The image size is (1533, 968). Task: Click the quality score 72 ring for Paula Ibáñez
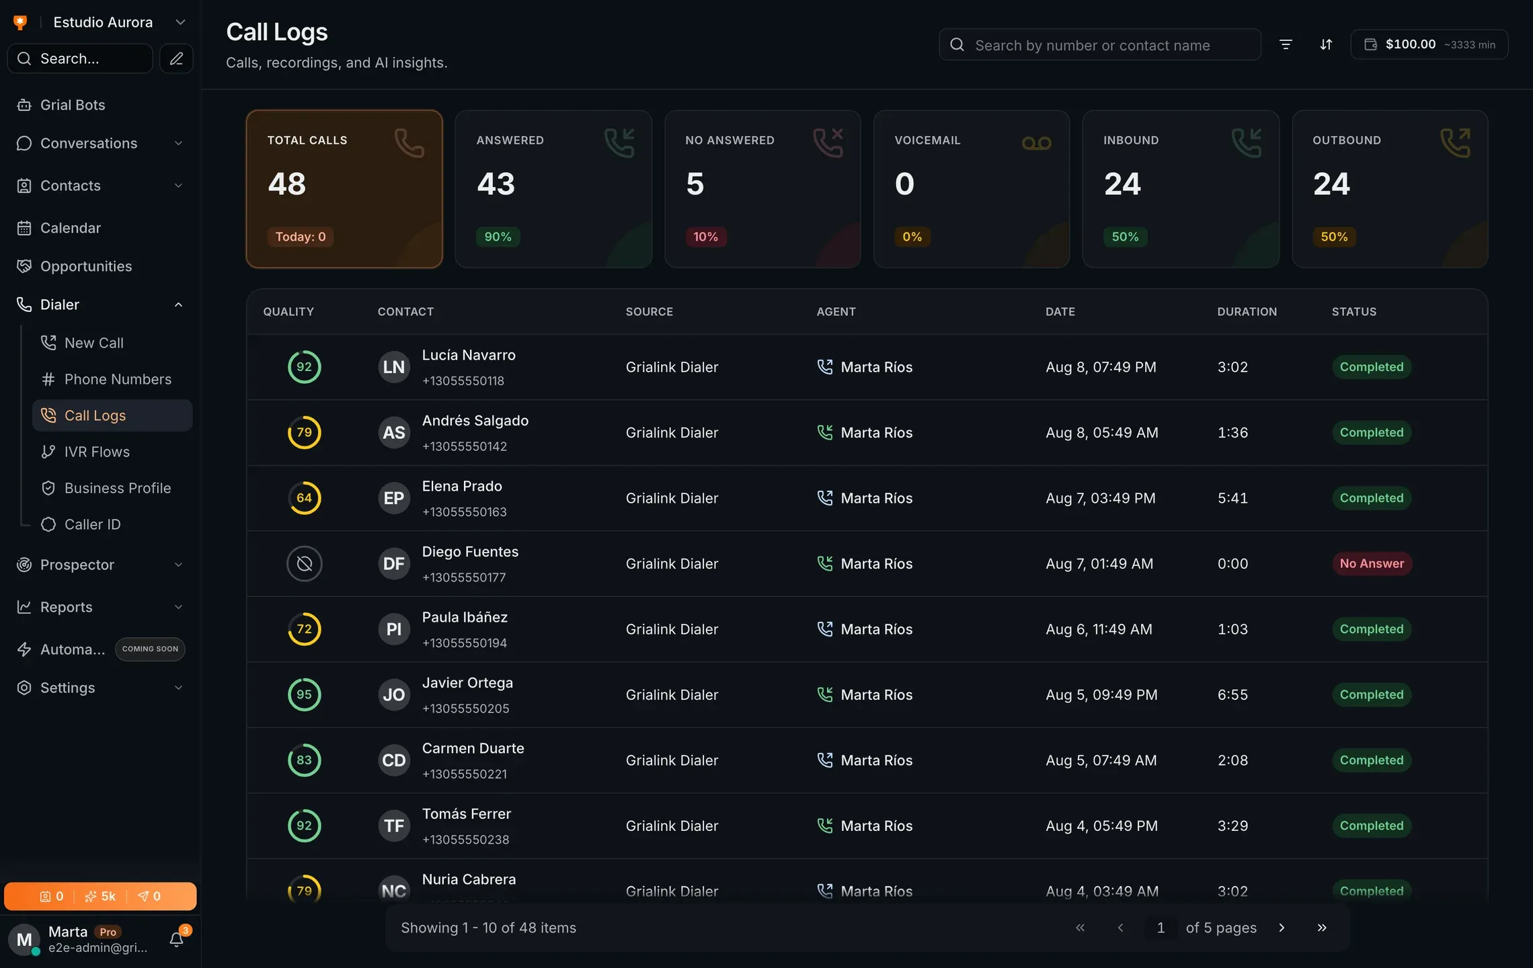(305, 629)
